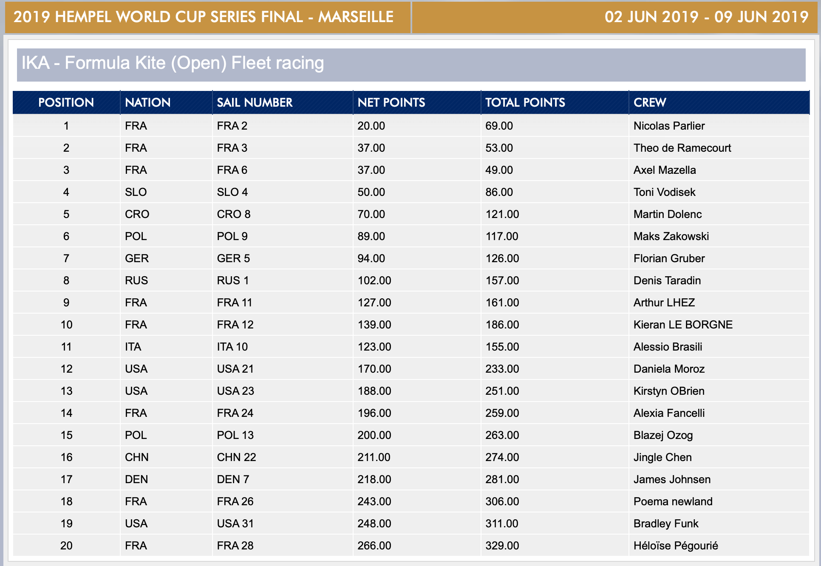Click position number 20

(x=66, y=546)
